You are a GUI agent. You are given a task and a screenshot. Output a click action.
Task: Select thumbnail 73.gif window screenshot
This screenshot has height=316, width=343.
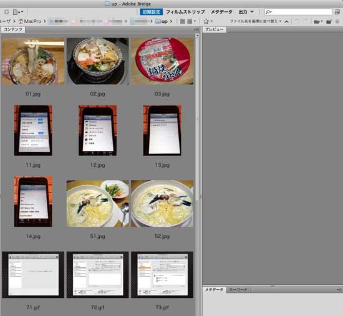pos(162,275)
